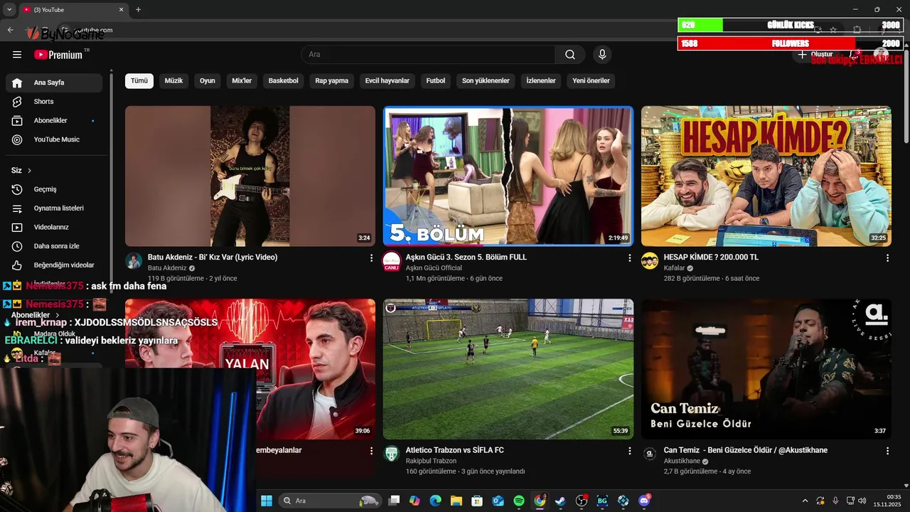Open volume control in system tray
Screen dimensions: 910x512
pyautogui.click(x=862, y=501)
